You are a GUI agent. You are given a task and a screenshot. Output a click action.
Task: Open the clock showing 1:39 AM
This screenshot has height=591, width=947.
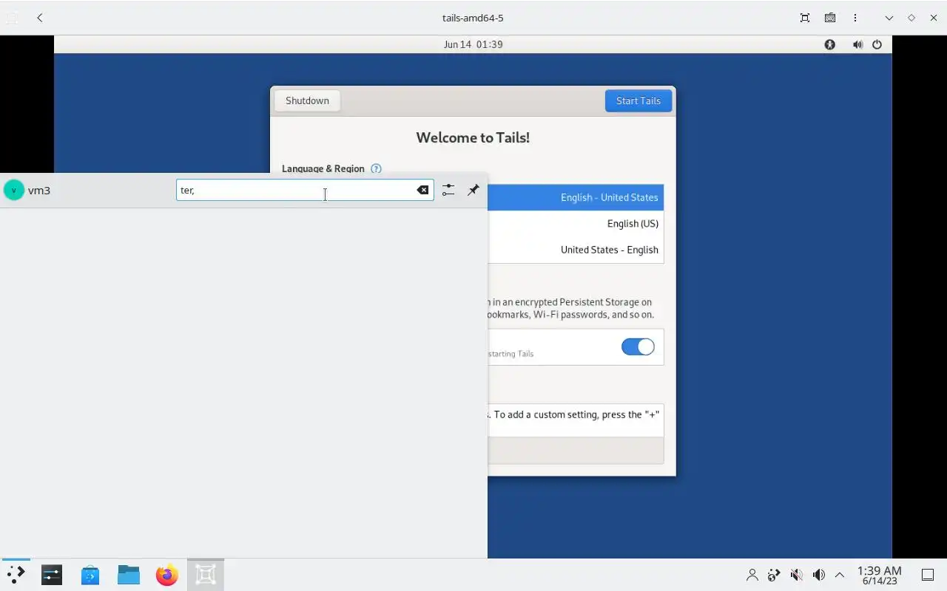tap(879, 575)
